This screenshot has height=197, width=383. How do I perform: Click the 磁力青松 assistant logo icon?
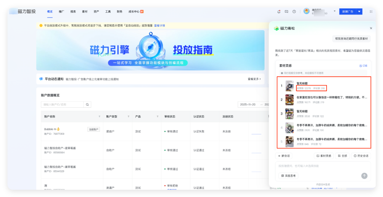(x=276, y=28)
